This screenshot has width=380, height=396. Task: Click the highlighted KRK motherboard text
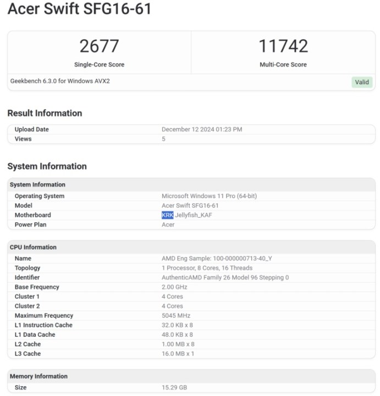point(167,215)
